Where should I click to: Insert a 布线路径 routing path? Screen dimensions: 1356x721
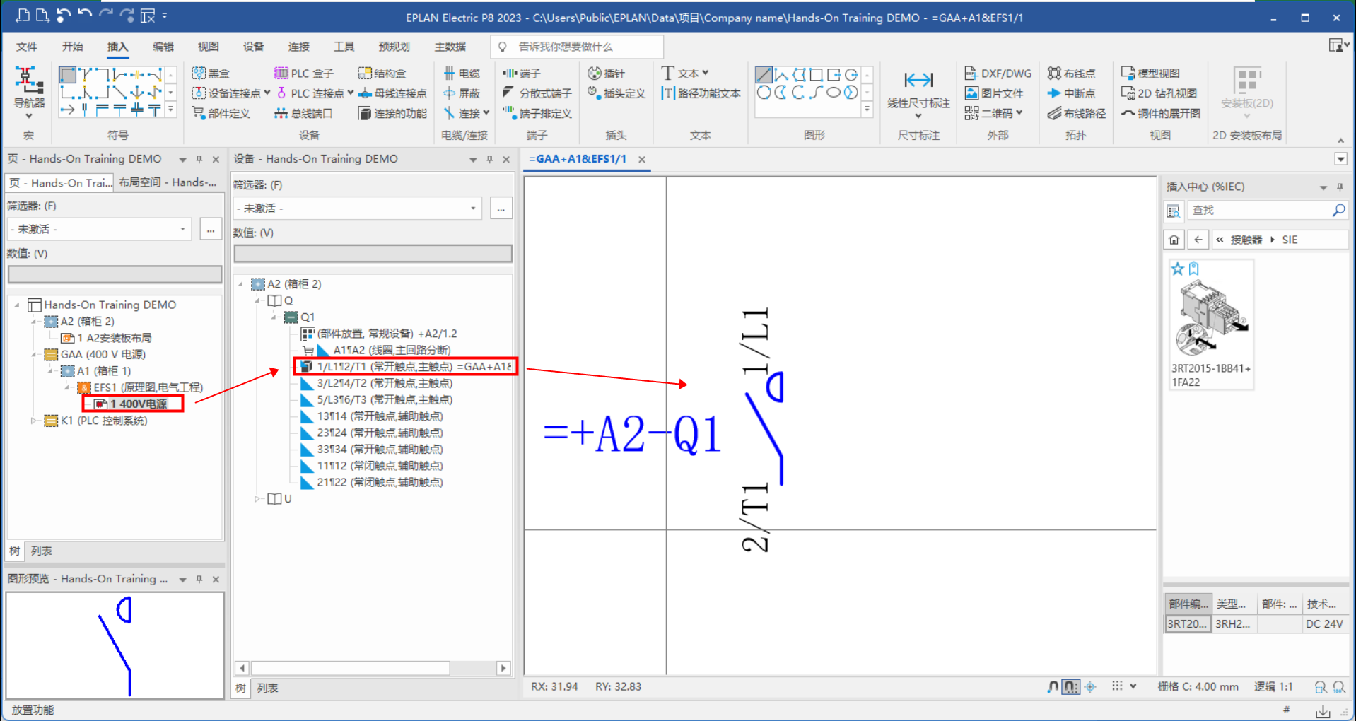(x=1076, y=113)
